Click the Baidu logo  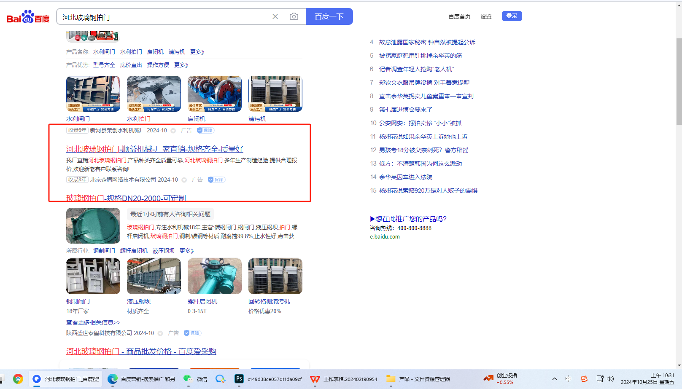coord(28,17)
